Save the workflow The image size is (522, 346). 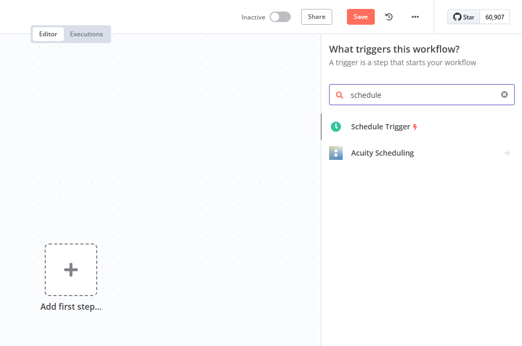pos(361,16)
